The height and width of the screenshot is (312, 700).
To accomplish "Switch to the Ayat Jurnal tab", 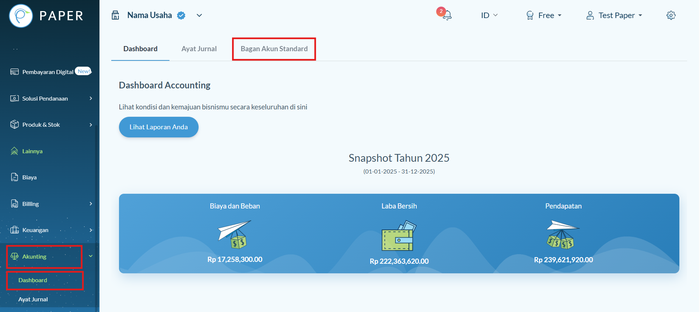I will (x=199, y=49).
